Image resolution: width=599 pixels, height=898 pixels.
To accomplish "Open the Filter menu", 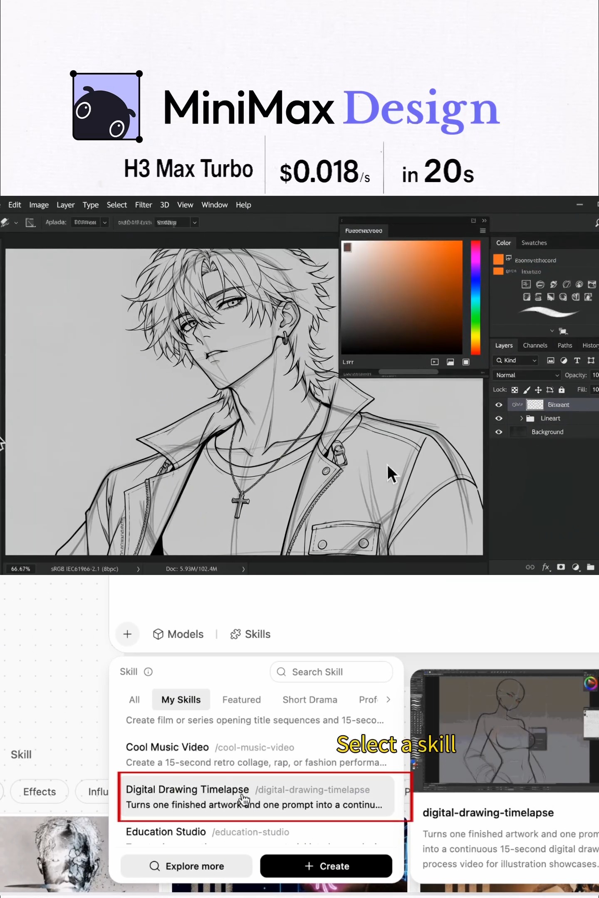I will [x=144, y=205].
